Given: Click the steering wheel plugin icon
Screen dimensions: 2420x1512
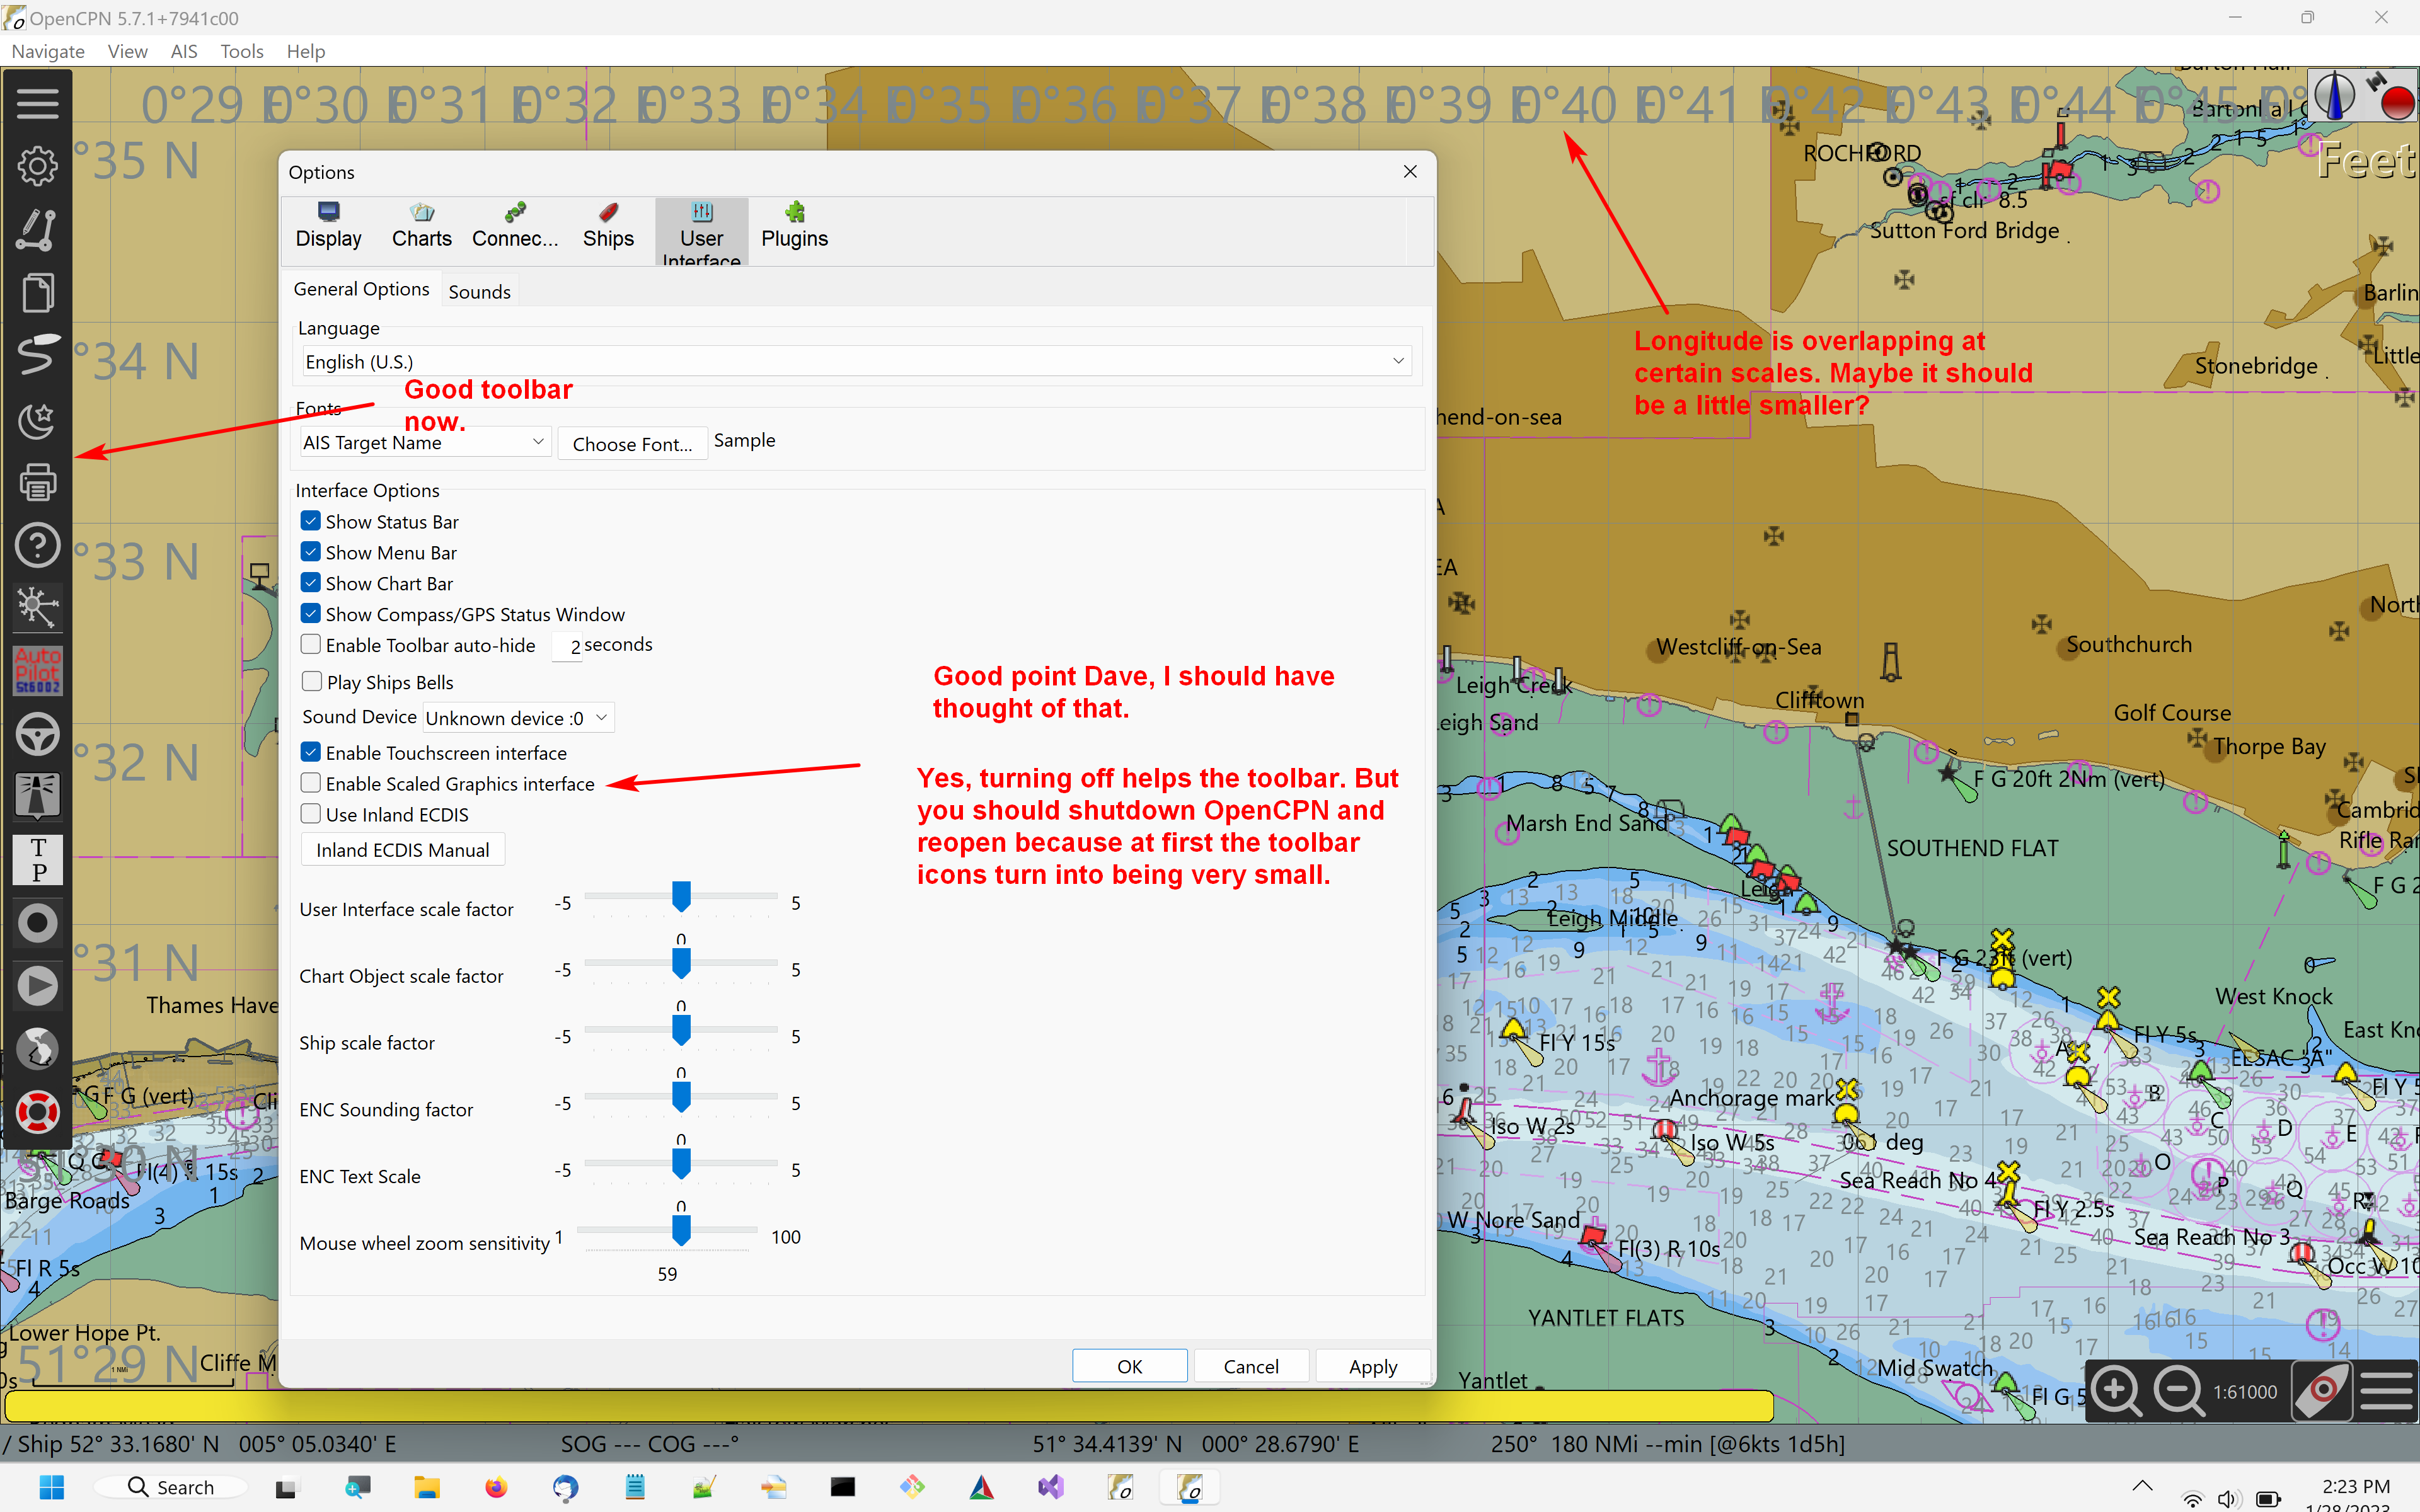Looking at the screenshot, I should pos(37,735).
